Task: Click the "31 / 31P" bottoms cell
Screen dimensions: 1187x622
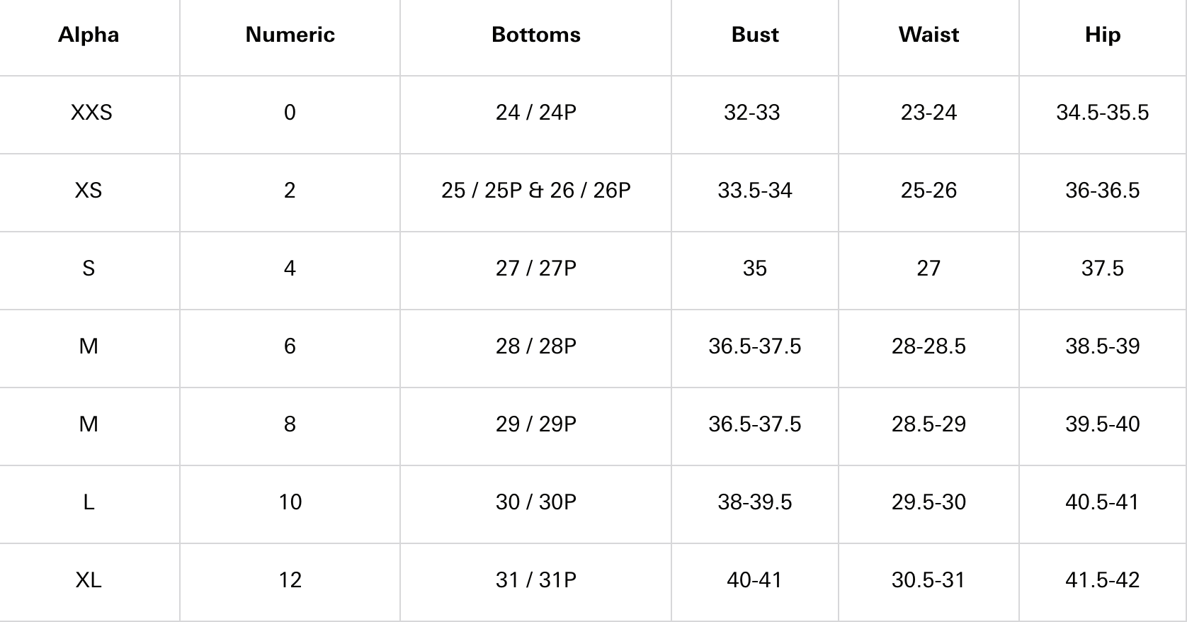Action: [x=535, y=580]
